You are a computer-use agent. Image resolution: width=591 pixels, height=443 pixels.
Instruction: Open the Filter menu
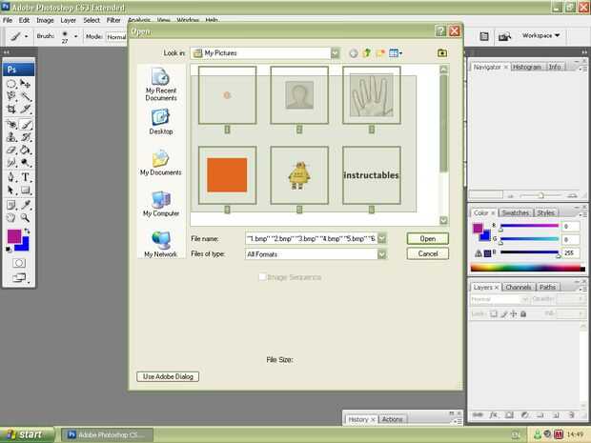coord(113,20)
